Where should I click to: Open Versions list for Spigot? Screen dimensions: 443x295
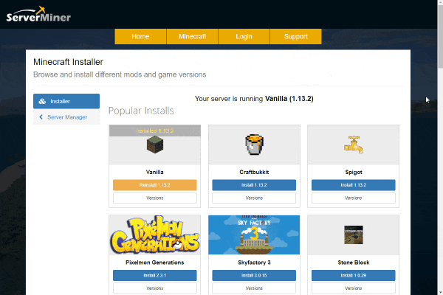tap(354, 198)
